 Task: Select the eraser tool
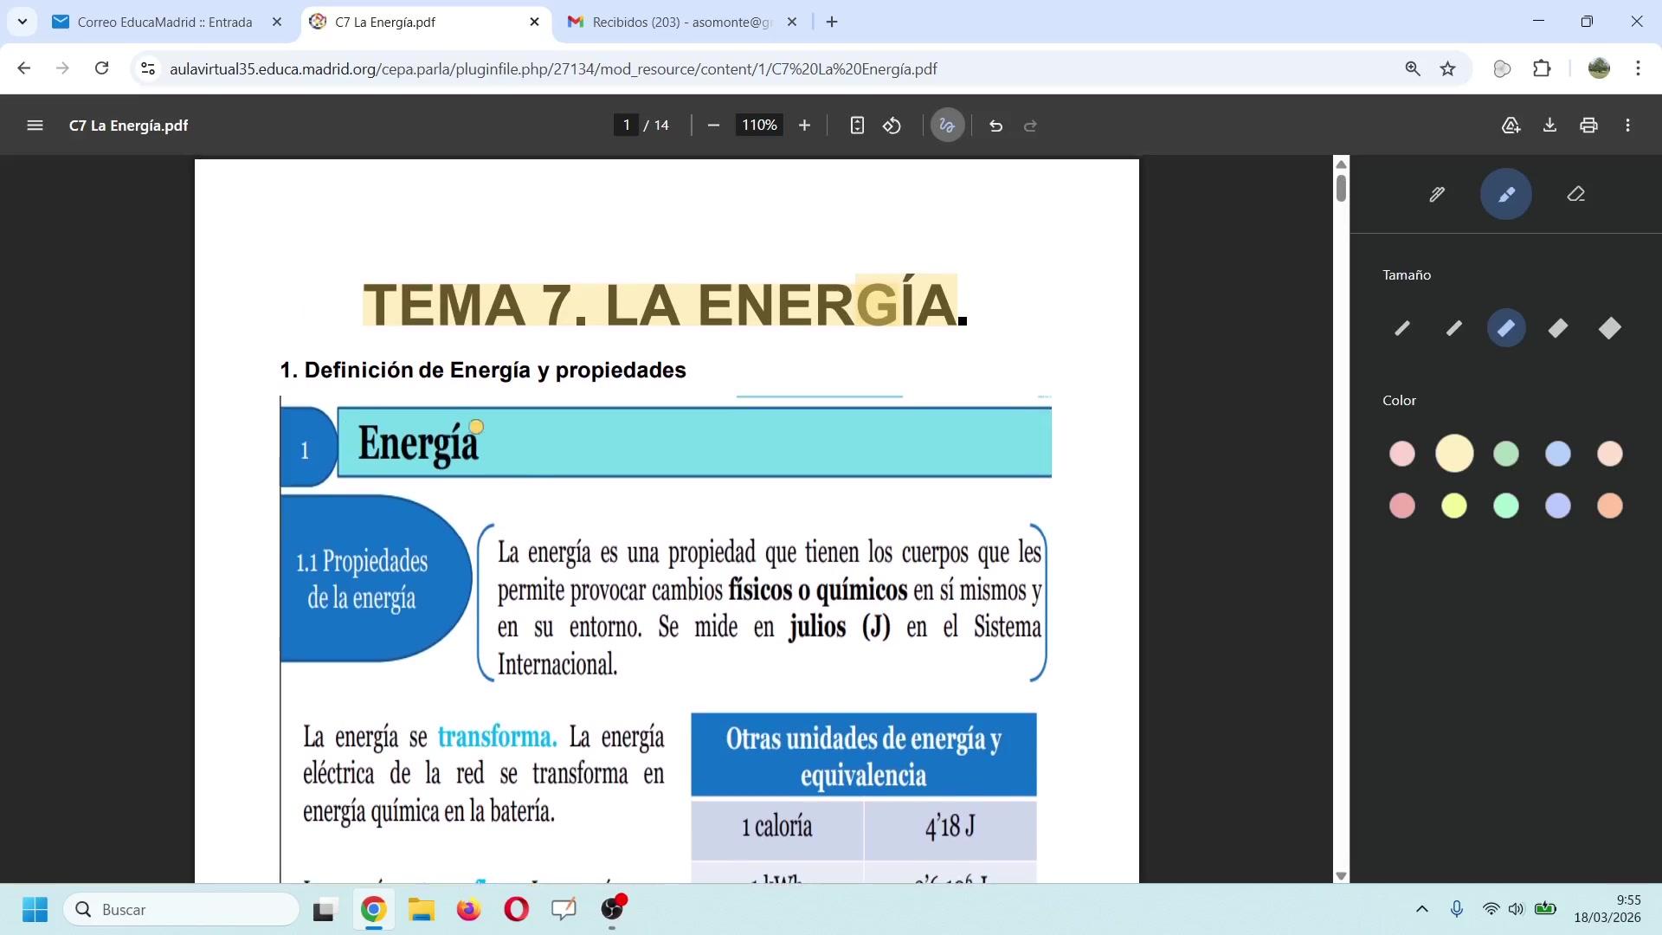coord(1575,194)
